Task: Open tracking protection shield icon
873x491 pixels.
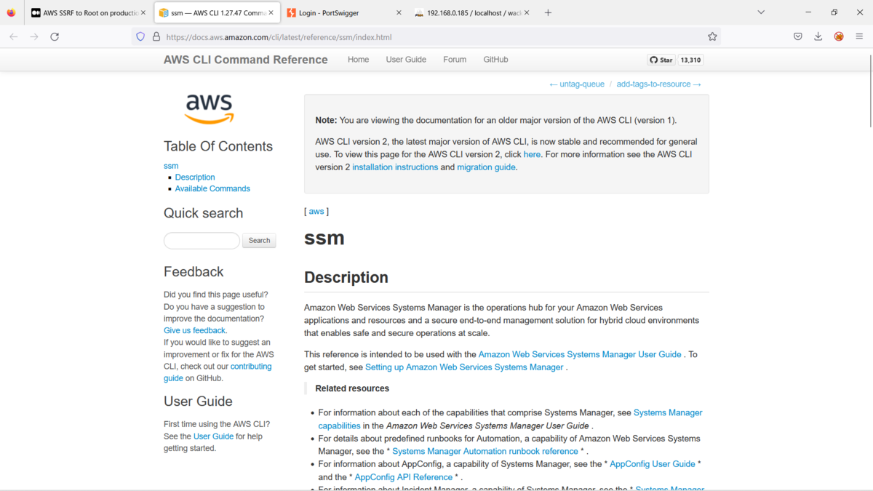Action: click(140, 36)
